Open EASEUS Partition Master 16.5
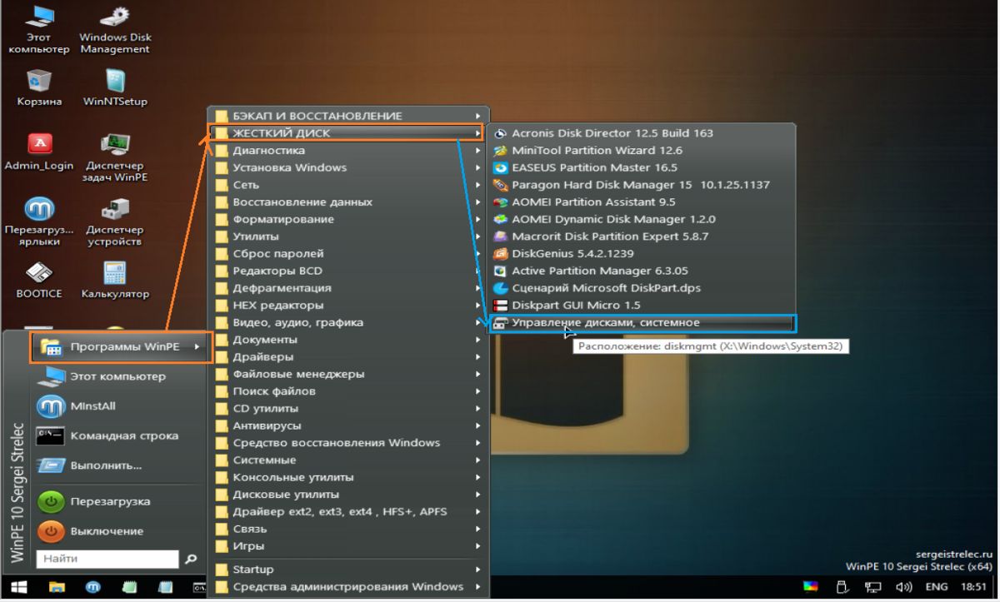This screenshot has width=1000, height=602. (641, 167)
